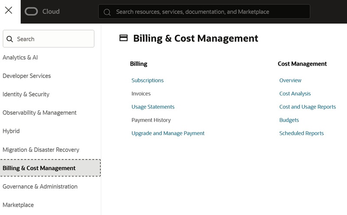Open Governance & Administration category
This screenshot has width=347, height=215.
(40, 187)
